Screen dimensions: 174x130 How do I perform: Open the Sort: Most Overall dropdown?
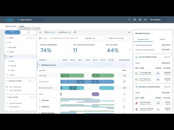[119, 38]
